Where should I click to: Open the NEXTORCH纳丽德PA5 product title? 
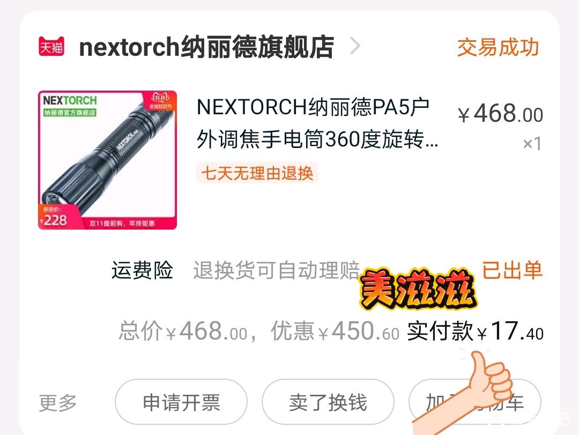pyautogui.click(x=317, y=123)
